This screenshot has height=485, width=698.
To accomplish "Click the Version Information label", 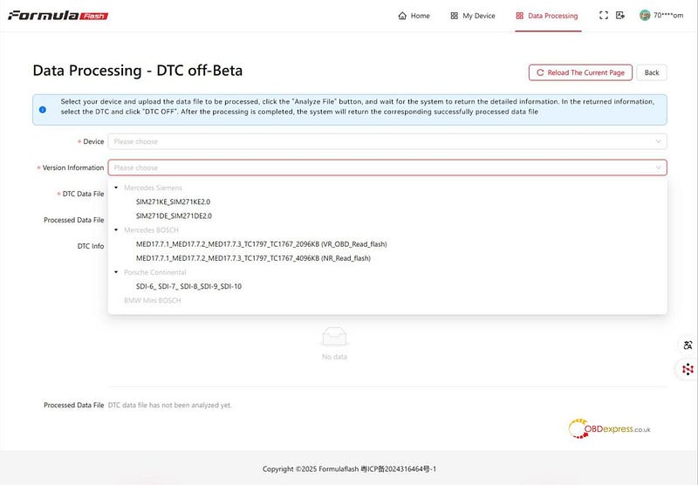I will [x=73, y=167].
